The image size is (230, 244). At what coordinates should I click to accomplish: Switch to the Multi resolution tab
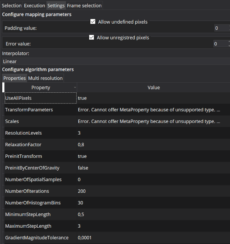[x=45, y=78]
